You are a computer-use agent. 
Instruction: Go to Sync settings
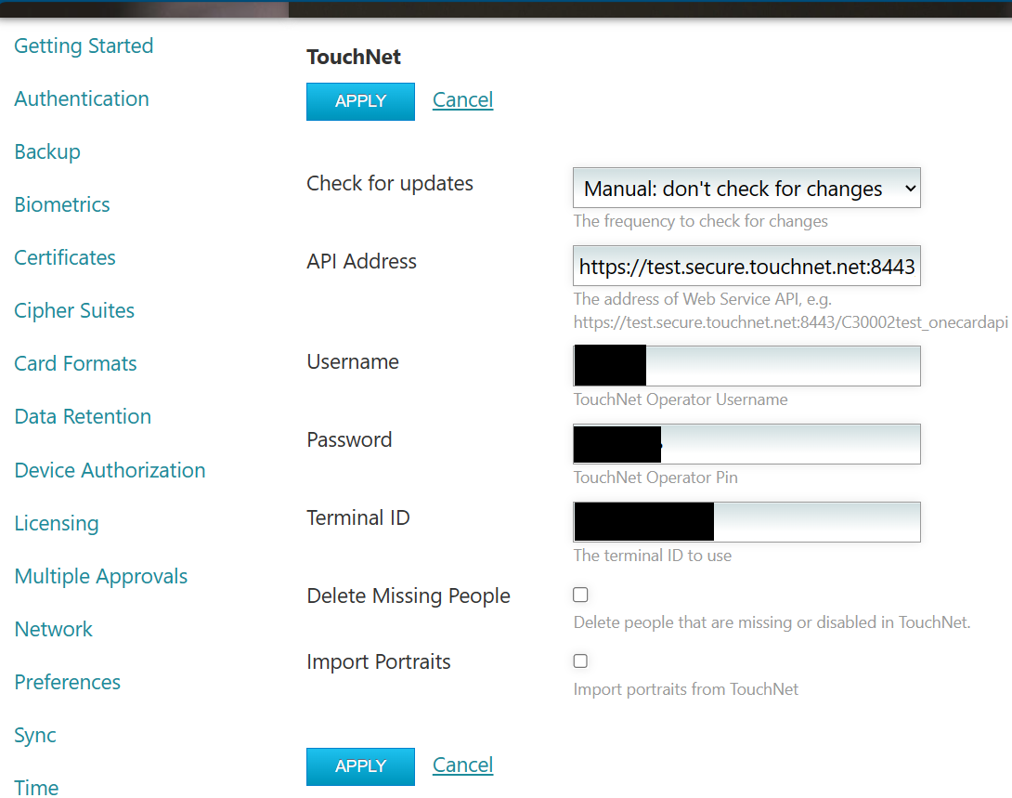[x=35, y=736]
